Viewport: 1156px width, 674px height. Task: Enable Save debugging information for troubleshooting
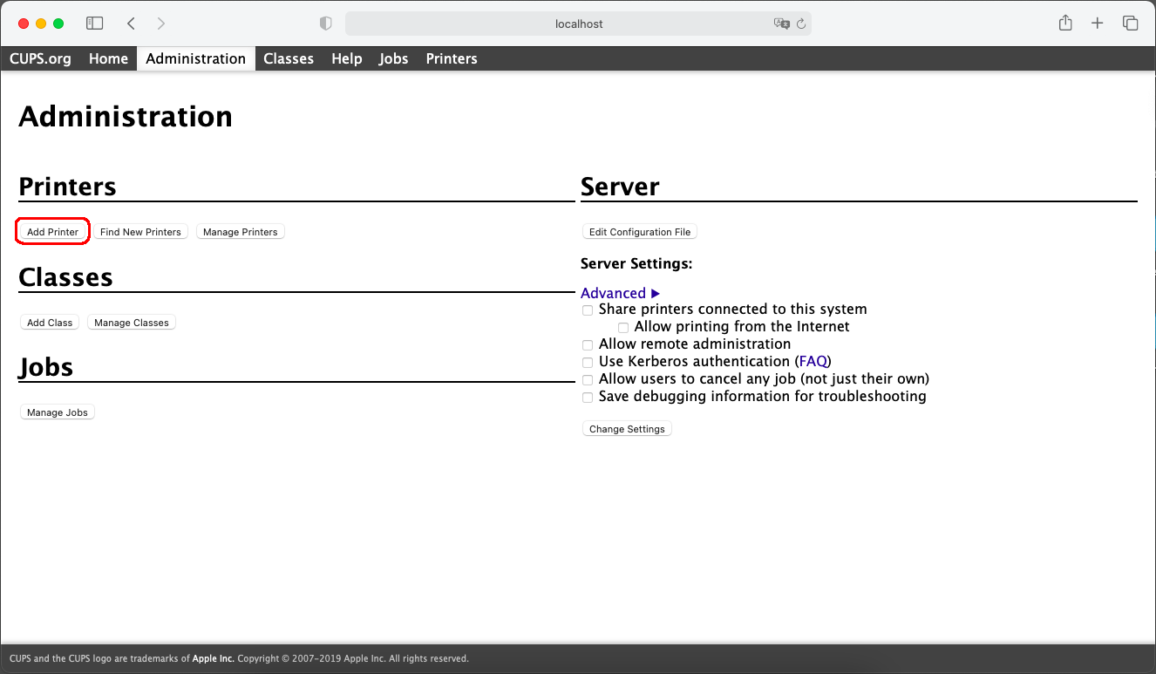point(588,397)
